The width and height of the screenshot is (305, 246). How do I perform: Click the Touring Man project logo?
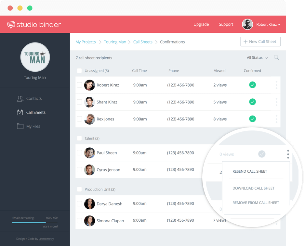click(x=35, y=57)
